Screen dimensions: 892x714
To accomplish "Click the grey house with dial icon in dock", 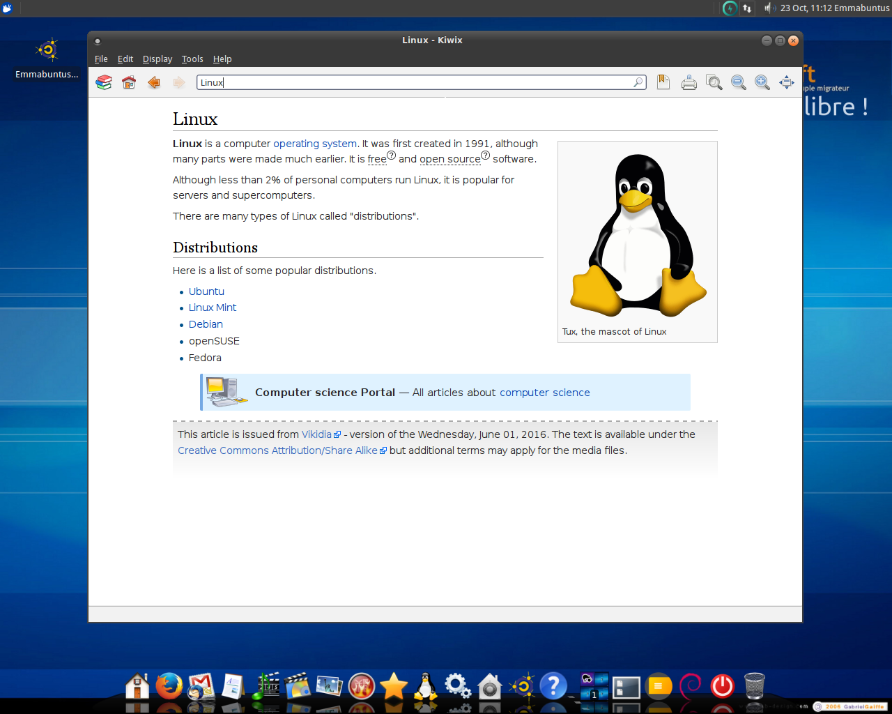I will [x=490, y=687].
